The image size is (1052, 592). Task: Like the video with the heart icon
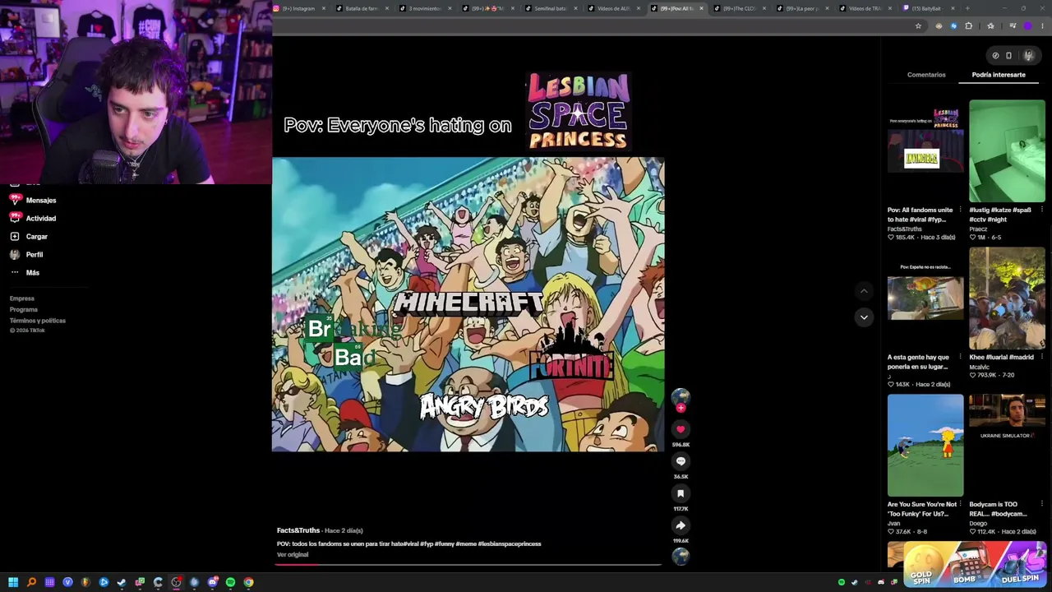click(x=681, y=429)
